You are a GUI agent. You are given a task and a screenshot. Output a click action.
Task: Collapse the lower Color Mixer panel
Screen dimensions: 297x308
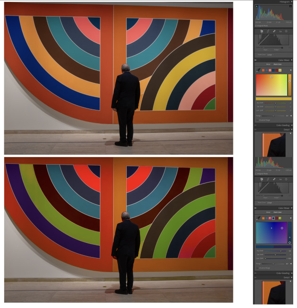tap(291, 208)
